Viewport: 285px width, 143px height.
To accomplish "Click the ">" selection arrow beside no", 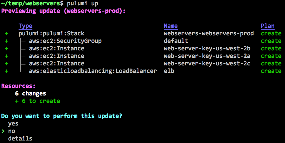I will point(3,131).
